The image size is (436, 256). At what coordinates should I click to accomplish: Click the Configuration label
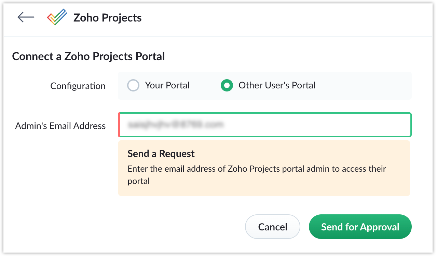tap(78, 86)
